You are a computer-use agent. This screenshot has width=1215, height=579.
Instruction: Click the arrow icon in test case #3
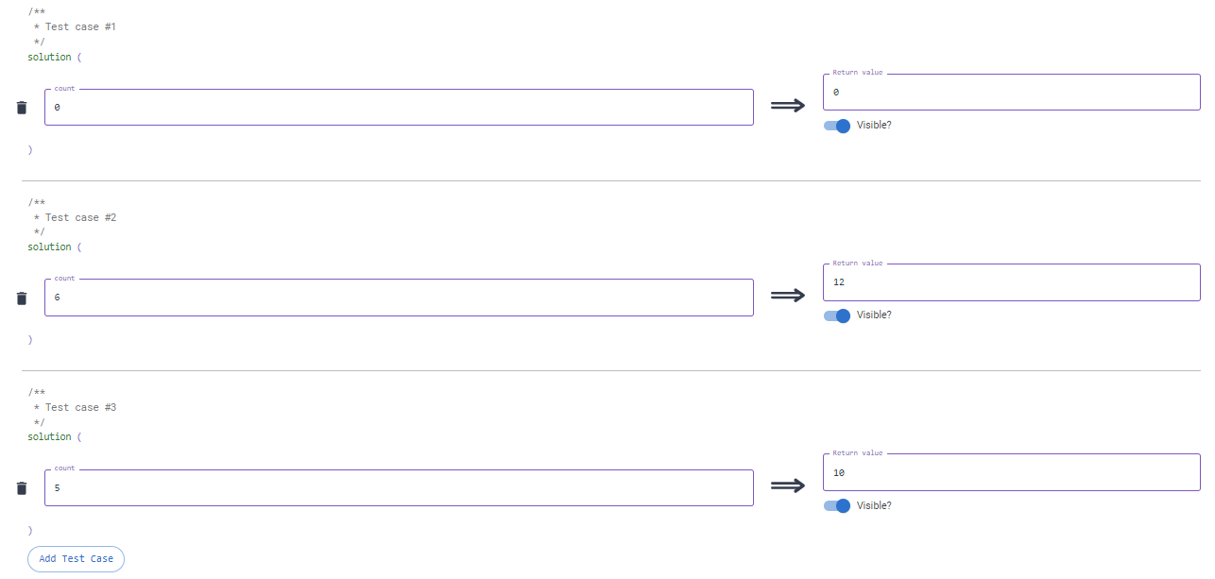point(788,485)
